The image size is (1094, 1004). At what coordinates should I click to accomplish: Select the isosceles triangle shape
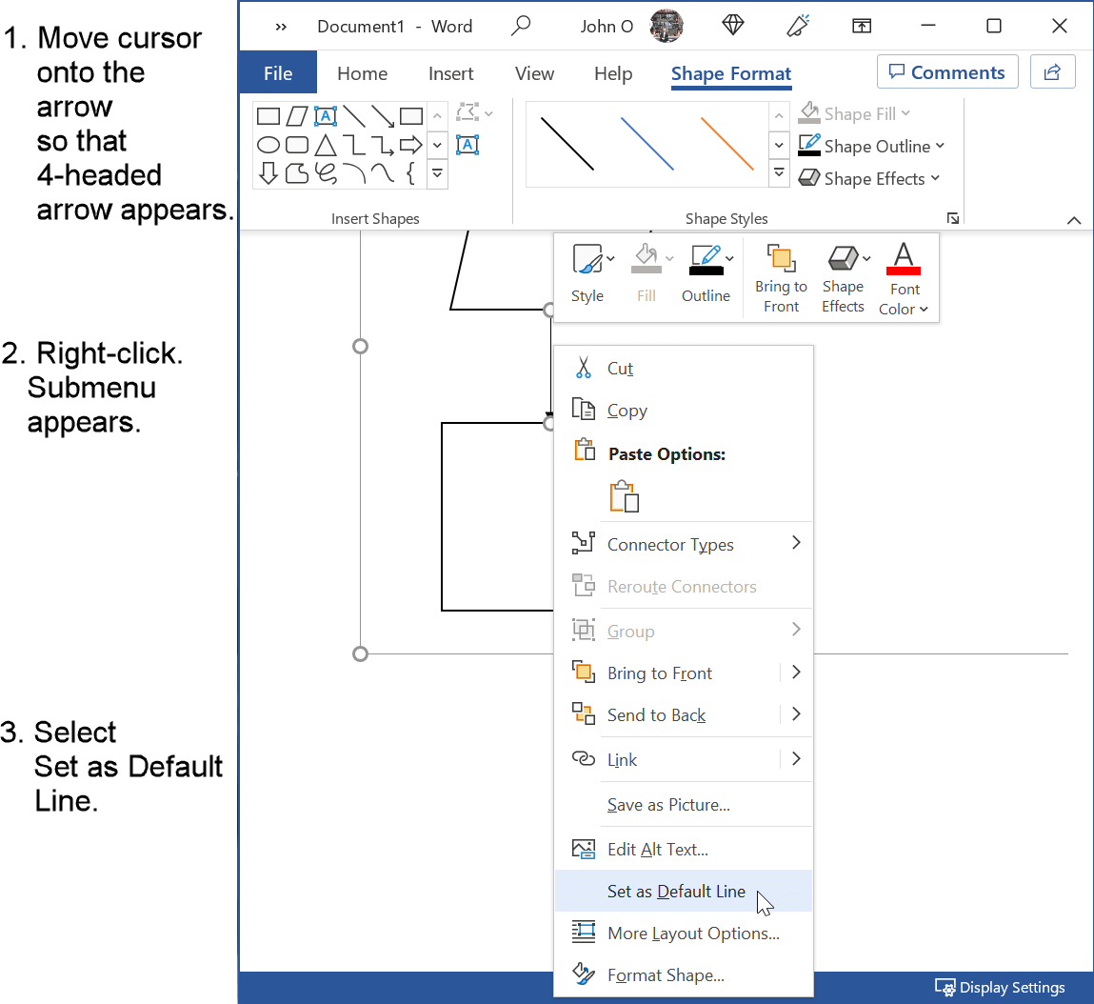pyautogui.click(x=326, y=145)
